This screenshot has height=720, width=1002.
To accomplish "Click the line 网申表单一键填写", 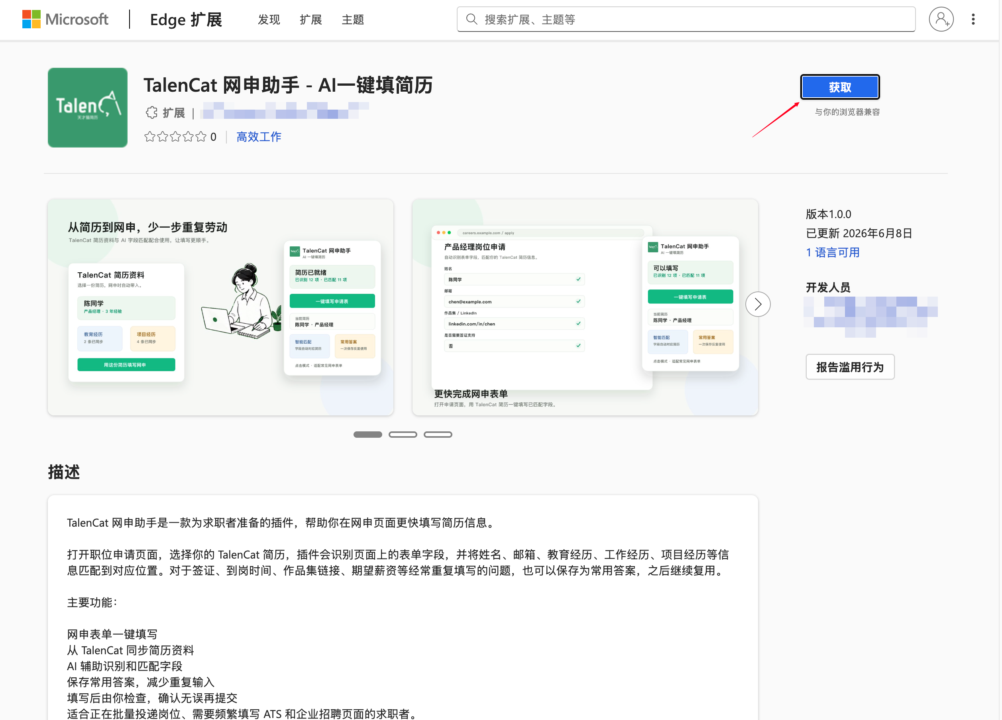I will [x=112, y=634].
